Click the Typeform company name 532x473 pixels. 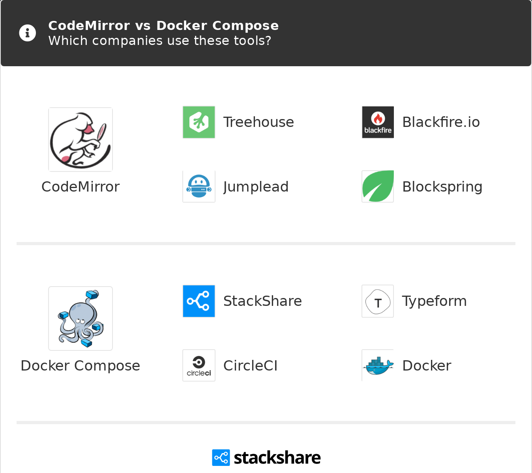pos(434,301)
